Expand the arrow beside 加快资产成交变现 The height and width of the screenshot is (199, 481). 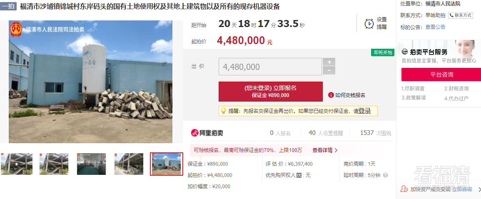click(479, 189)
